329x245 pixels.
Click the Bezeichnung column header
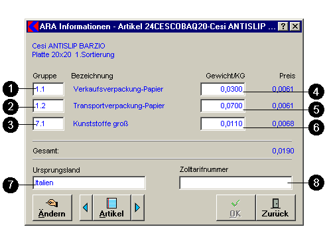[92, 76]
